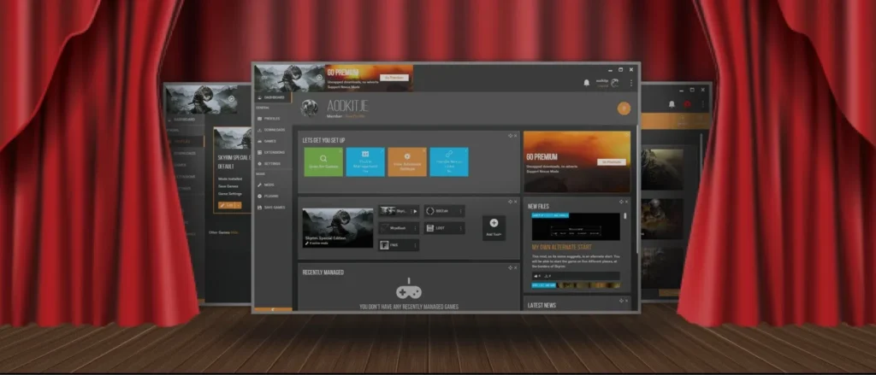Click the notifications bell in front window
This screenshot has width=876, height=375.
click(586, 83)
